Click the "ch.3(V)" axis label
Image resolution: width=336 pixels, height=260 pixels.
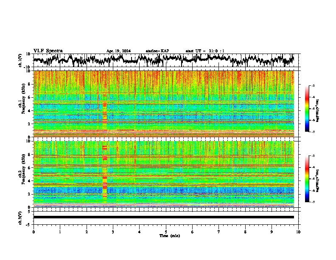click(20, 218)
